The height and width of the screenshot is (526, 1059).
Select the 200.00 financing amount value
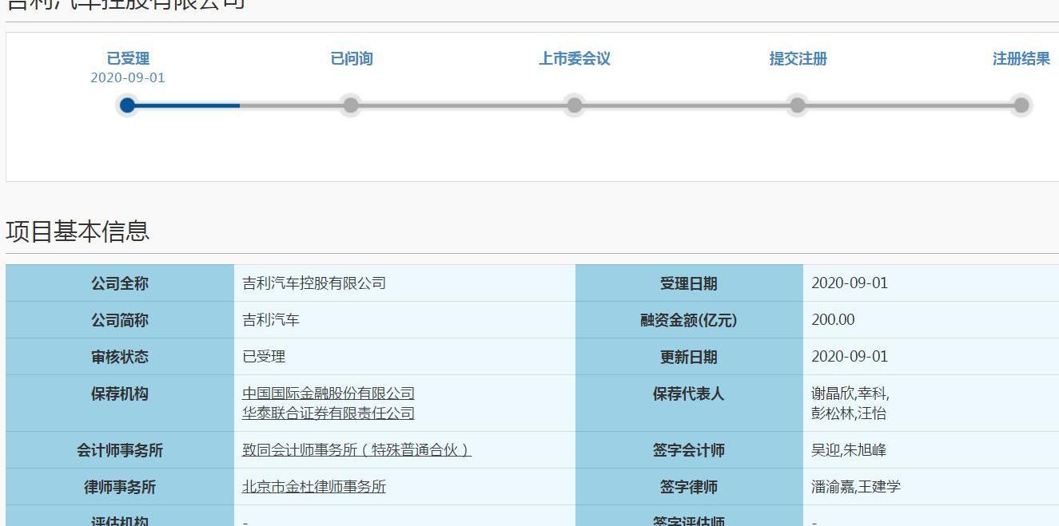(833, 319)
